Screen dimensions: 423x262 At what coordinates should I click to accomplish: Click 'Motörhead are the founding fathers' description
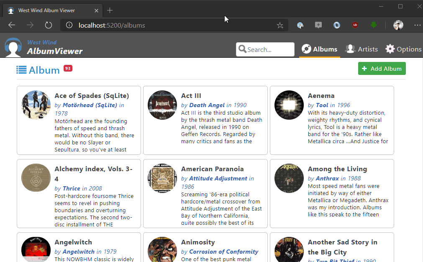[94, 135]
